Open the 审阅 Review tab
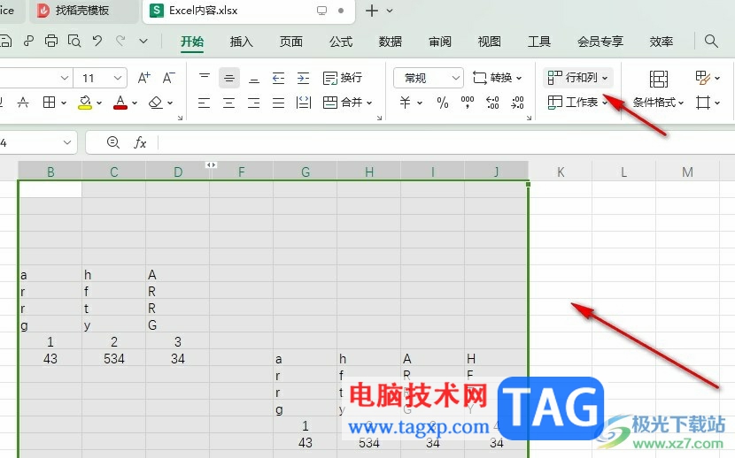This screenshot has width=735, height=458. point(440,42)
